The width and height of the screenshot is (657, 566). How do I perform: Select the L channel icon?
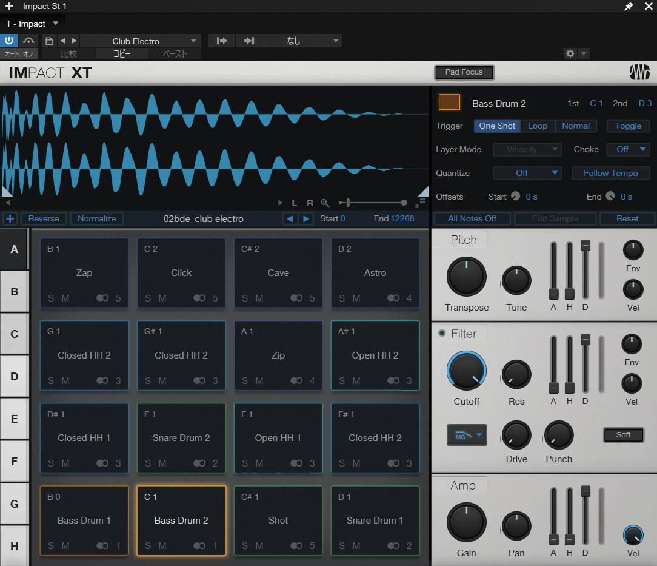point(295,203)
